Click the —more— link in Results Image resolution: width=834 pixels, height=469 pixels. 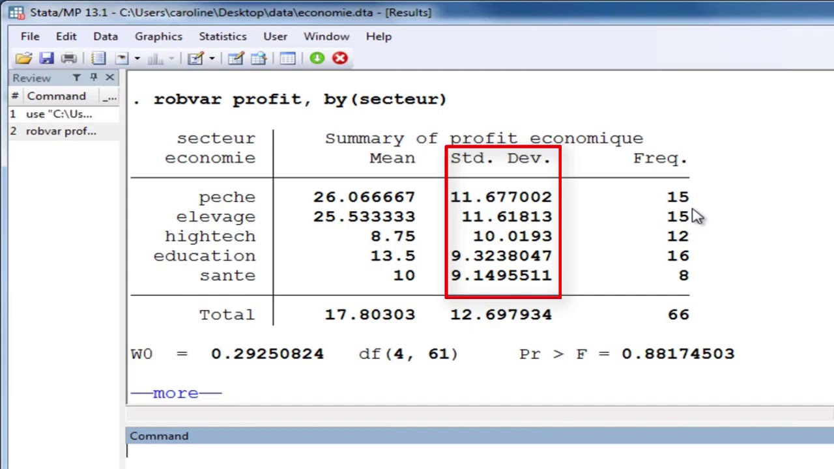coord(177,393)
